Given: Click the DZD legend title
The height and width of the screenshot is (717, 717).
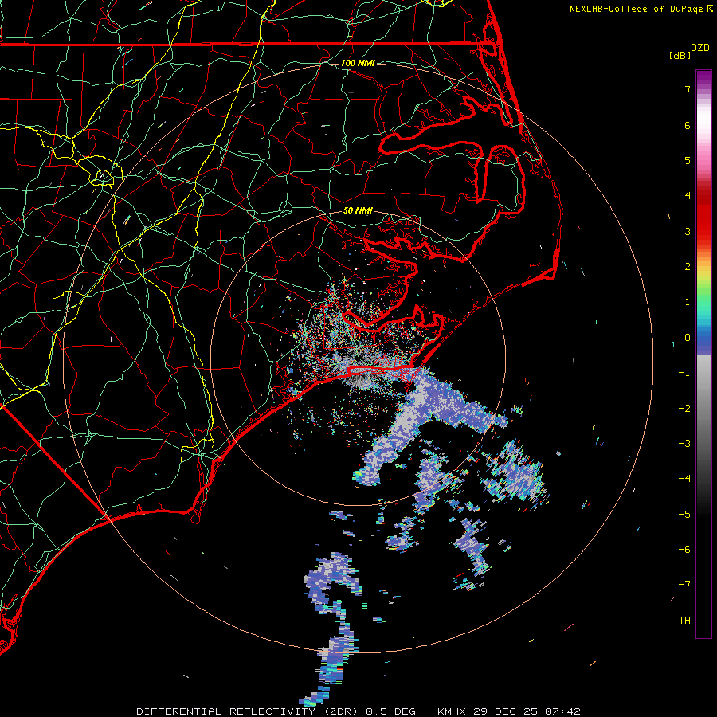Looking at the screenshot, I should point(700,48).
